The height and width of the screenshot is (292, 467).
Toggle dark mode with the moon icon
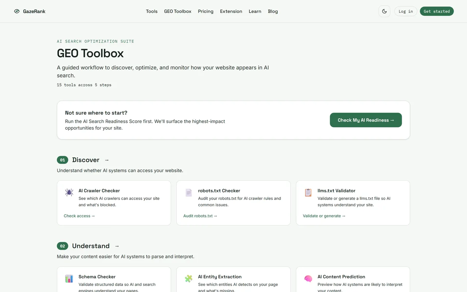(x=385, y=11)
